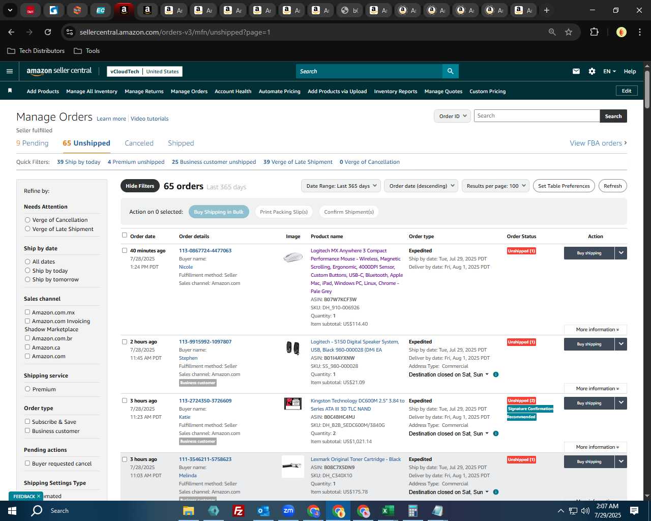This screenshot has width=651, height=521.
Task: Bookmark this page with star icon
Action: [569, 32]
